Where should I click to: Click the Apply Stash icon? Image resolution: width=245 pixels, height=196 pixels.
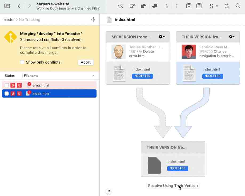(x=199, y=6)
